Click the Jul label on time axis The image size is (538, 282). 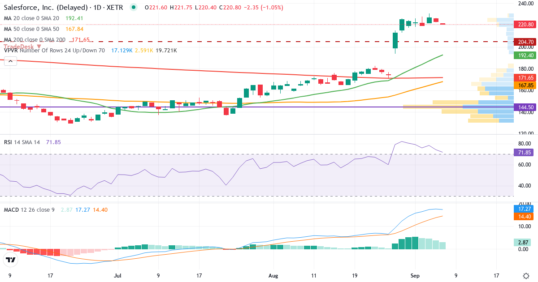click(x=118, y=275)
